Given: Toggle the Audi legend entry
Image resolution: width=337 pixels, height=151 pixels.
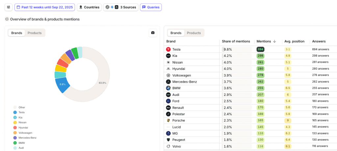Looking at the screenshot, I should click(18, 148).
